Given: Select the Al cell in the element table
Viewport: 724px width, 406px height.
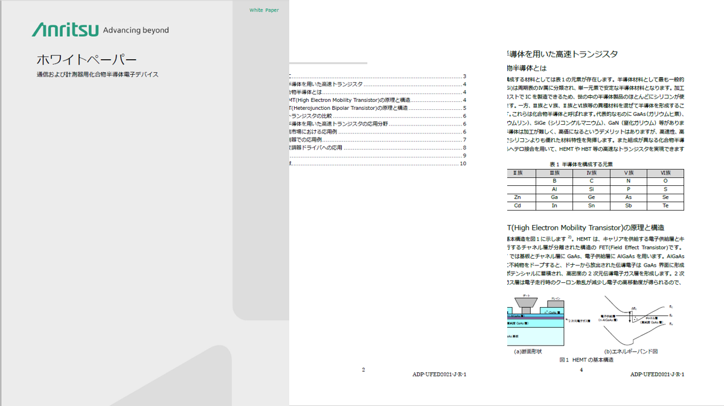Looking at the screenshot, I should 554,189.
